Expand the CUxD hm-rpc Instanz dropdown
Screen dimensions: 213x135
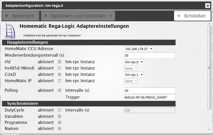tap(134, 75)
